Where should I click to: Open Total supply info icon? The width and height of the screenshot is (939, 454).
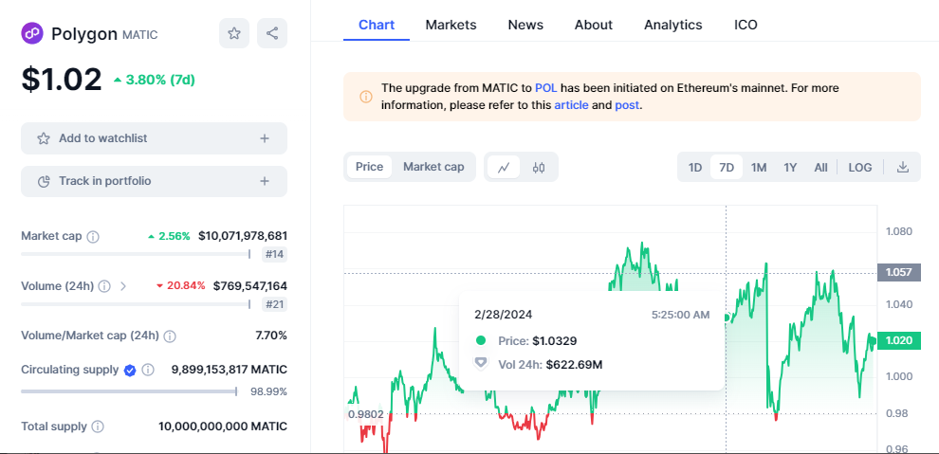click(x=98, y=427)
